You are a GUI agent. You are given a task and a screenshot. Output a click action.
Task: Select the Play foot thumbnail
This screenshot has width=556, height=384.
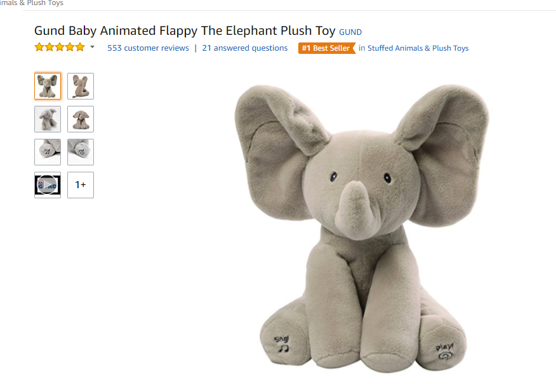81,152
